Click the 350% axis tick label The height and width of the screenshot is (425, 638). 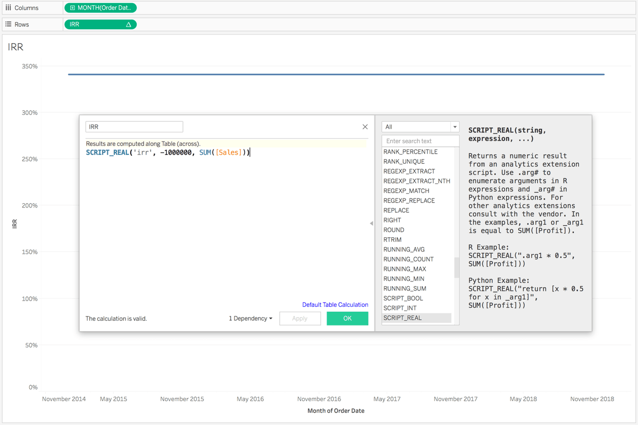coord(29,66)
